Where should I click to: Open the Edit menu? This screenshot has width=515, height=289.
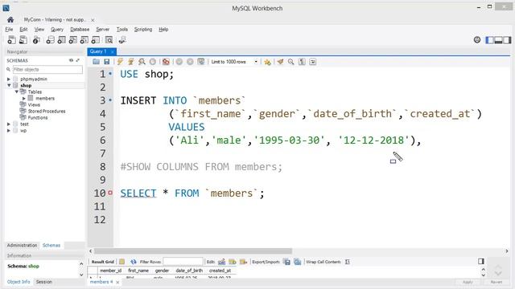[x=23, y=29]
